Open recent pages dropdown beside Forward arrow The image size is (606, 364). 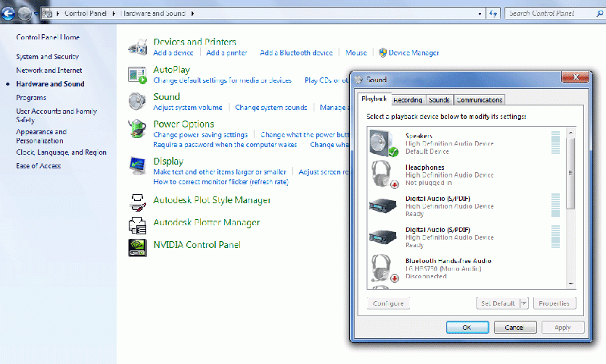tap(36, 14)
